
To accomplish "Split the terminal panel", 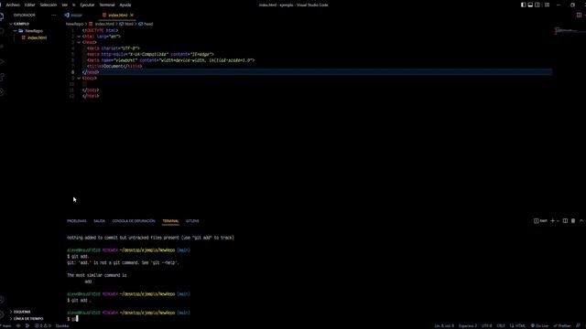I will tap(565, 221).
